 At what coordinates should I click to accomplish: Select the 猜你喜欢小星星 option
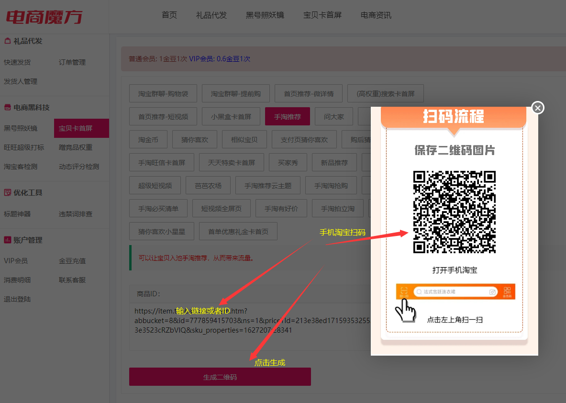[x=162, y=232]
